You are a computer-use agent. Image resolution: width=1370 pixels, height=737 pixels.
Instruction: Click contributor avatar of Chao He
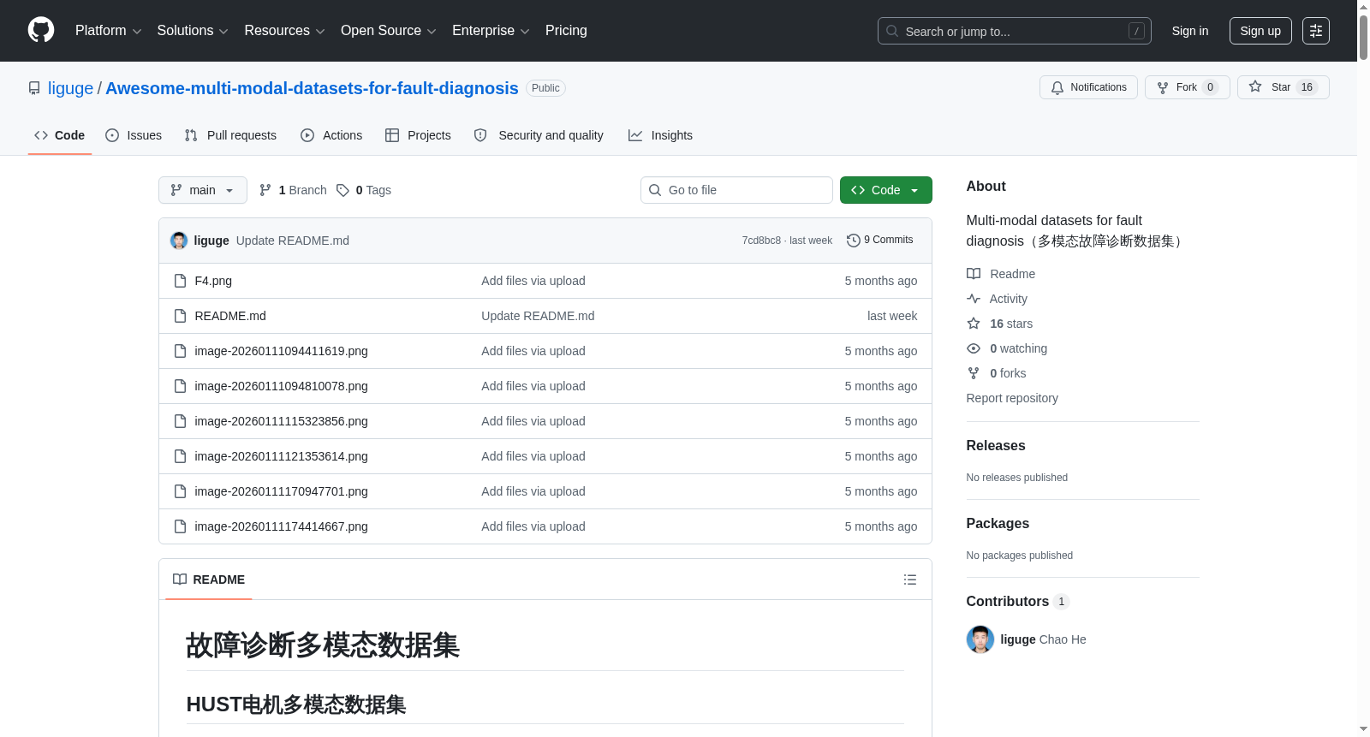980,639
